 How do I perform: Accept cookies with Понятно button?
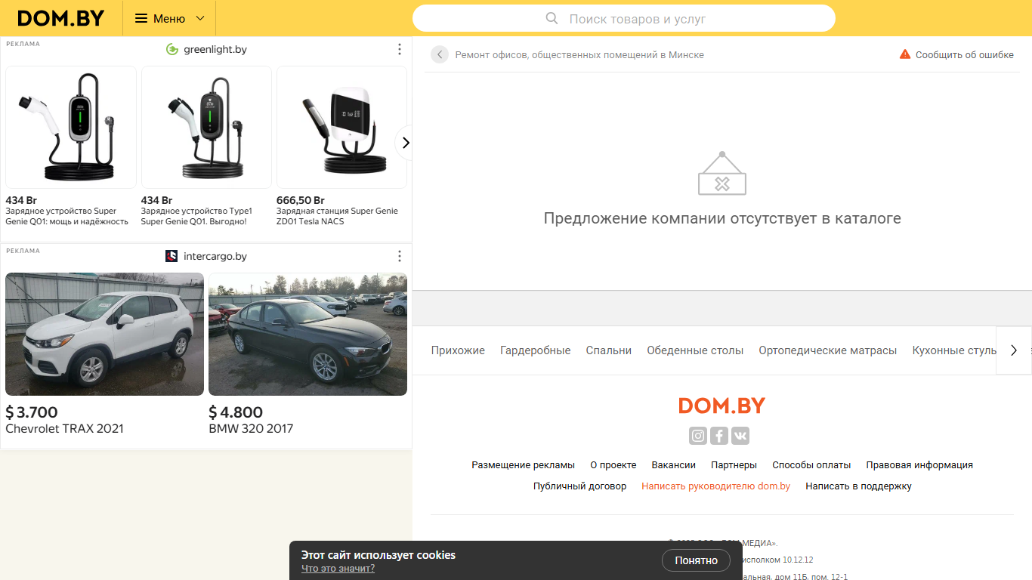[x=697, y=560]
